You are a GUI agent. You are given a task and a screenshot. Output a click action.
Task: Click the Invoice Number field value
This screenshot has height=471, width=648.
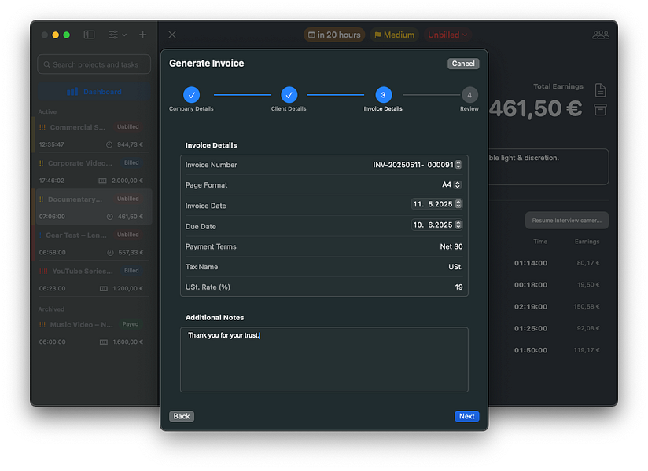[x=414, y=165]
